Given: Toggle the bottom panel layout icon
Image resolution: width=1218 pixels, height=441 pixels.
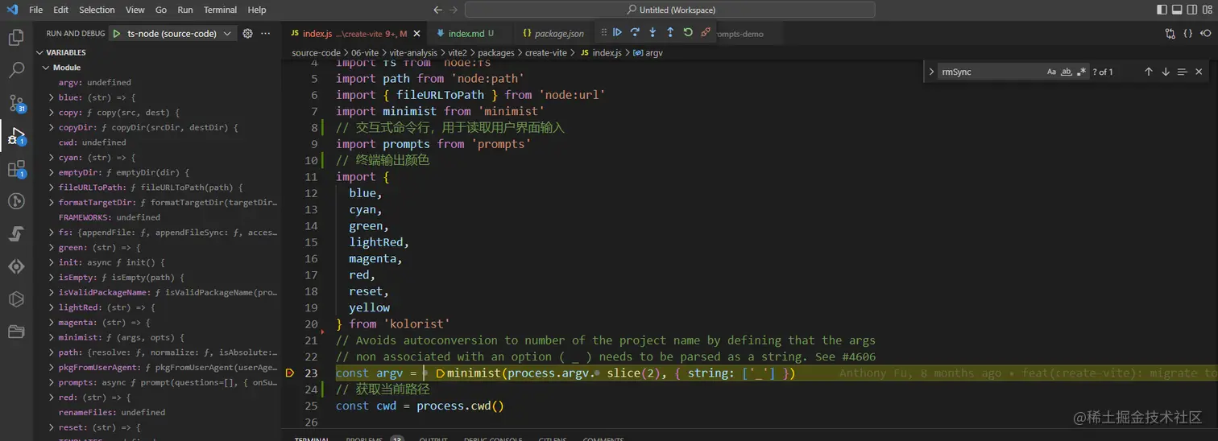Looking at the screenshot, I should click(1177, 10).
